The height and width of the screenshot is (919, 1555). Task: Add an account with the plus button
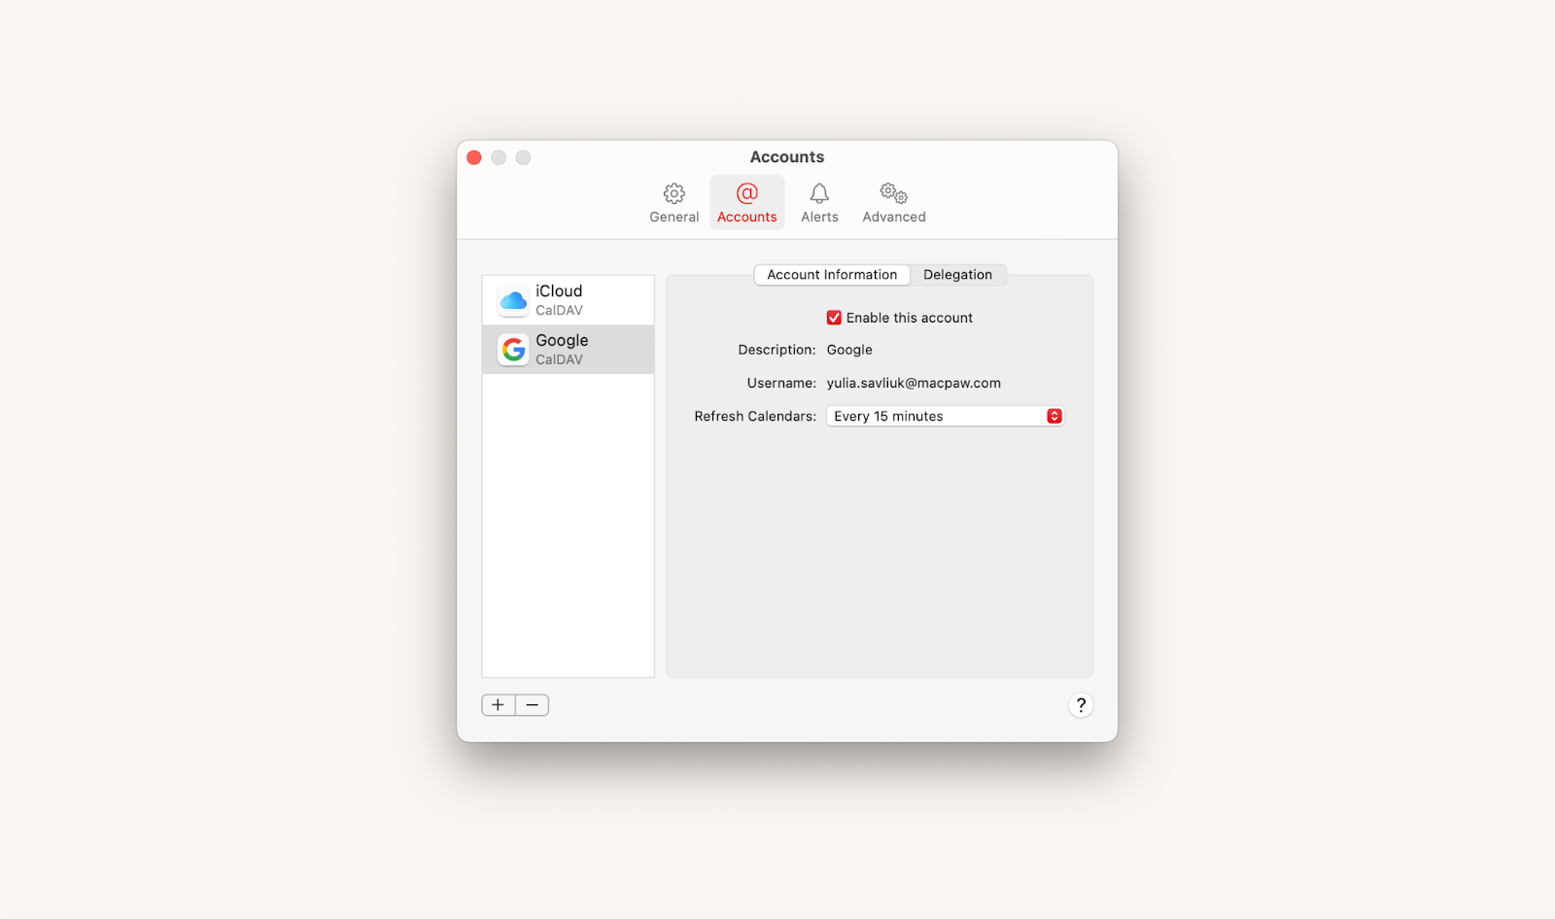[498, 705]
